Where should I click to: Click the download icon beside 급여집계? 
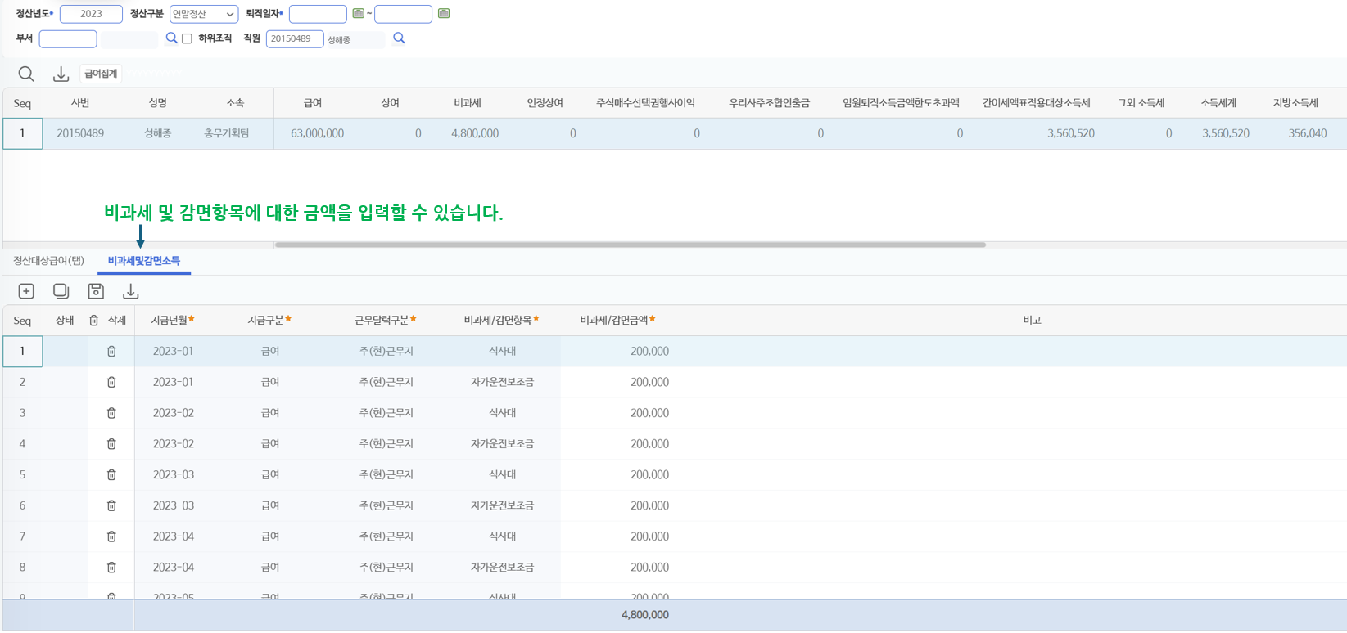pyautogui.click(x=61, y=74)
